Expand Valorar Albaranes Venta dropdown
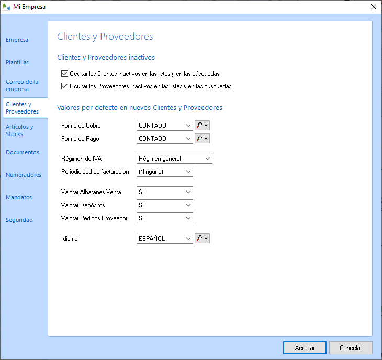Screen dimensions: 382x360 pos(164,192)
